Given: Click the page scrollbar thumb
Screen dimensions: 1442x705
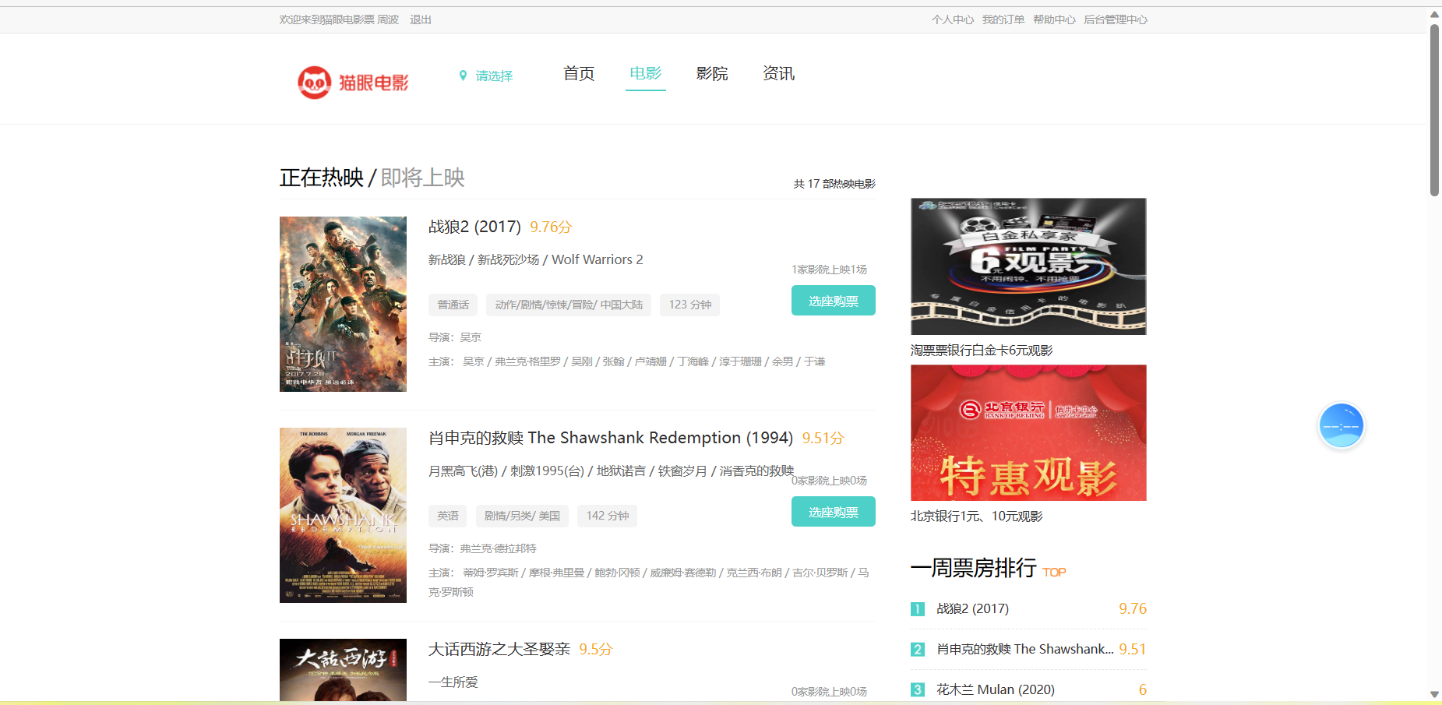Looking at the screenshot, I should (x=1434, y=109).
